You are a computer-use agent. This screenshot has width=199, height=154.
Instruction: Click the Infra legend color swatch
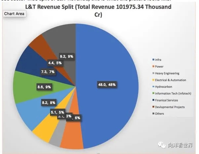(153, 60)
